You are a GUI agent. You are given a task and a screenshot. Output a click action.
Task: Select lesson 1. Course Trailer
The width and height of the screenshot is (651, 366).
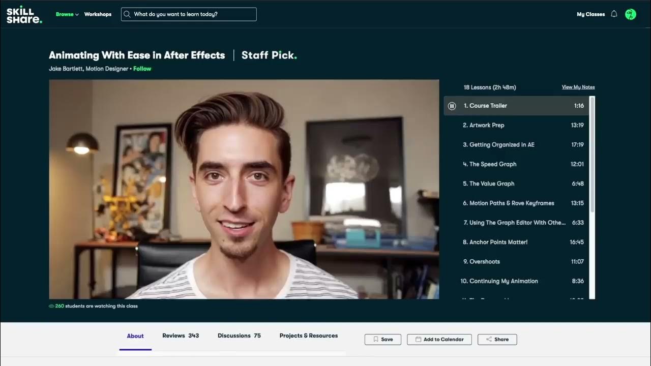[x=516, y=106]
